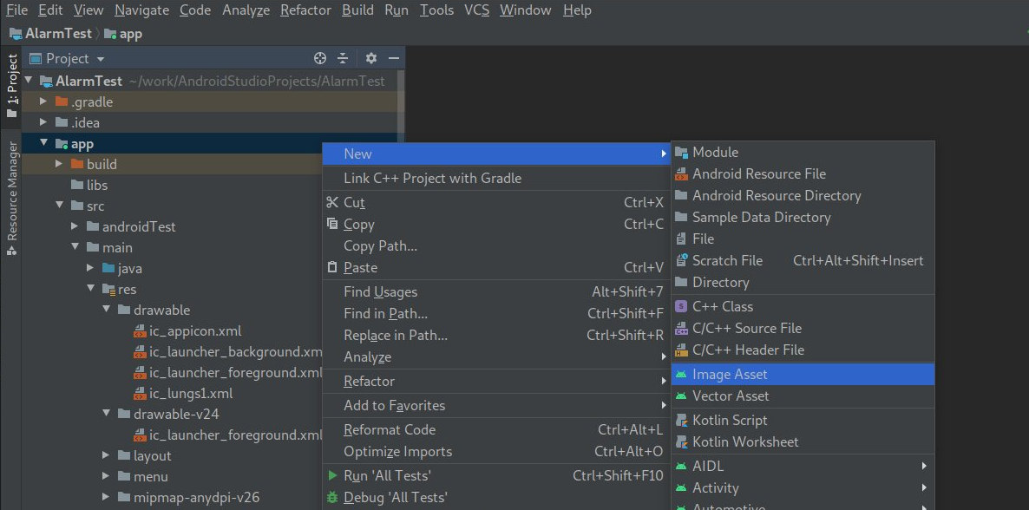Open Project panel settings gear
1029x510 pixels.
pyautogui.click(x=371, y=58)
